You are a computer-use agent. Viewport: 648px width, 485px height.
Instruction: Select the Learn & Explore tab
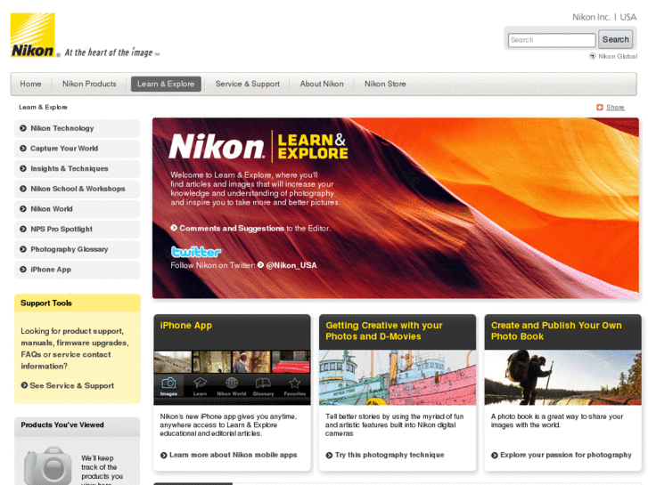tap(166, 84)
